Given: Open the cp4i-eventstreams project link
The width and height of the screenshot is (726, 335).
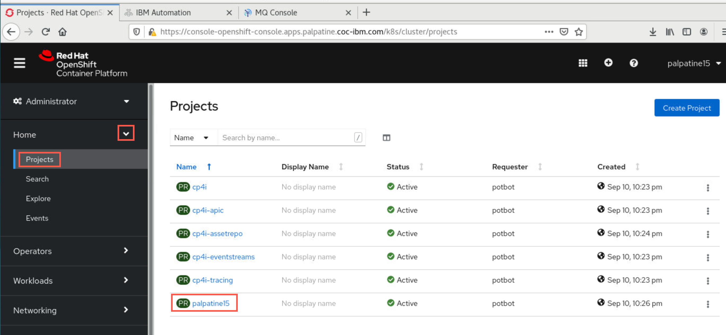Looking at the screenshot, I should 223,257.
